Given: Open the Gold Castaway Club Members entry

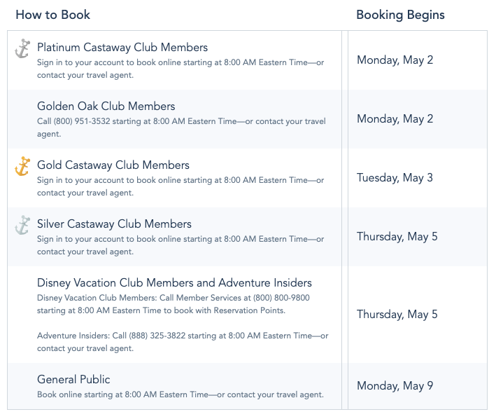Looking at the screenshot, I should point(113,165).
